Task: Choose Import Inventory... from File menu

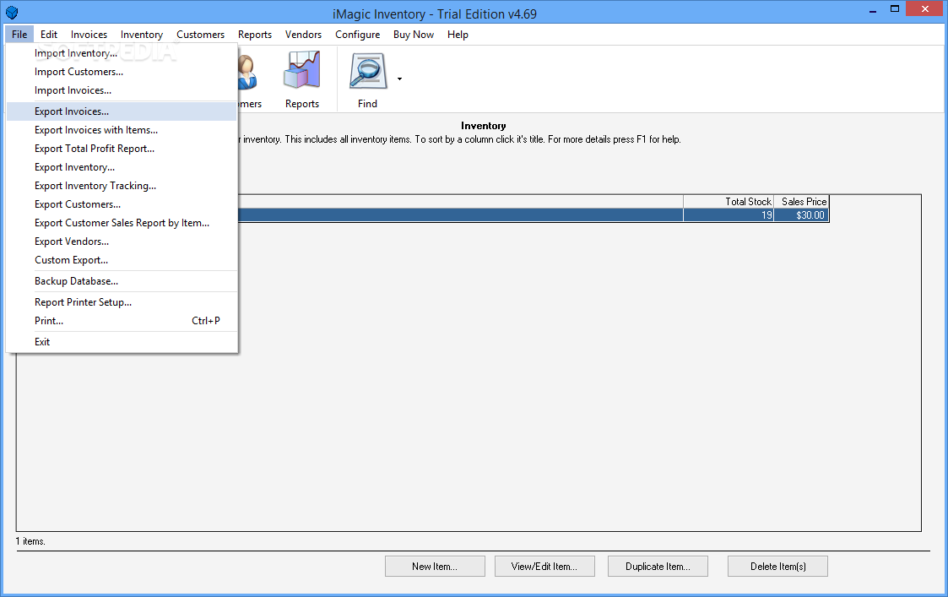Action: pos(122,53)
